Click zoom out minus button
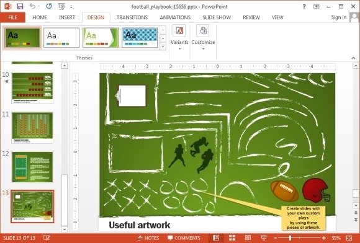 (276, 238)
